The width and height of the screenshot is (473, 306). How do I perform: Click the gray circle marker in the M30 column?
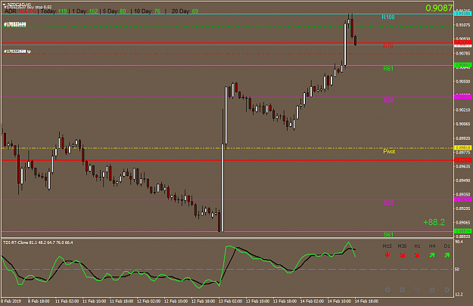[x=402, y=289]
